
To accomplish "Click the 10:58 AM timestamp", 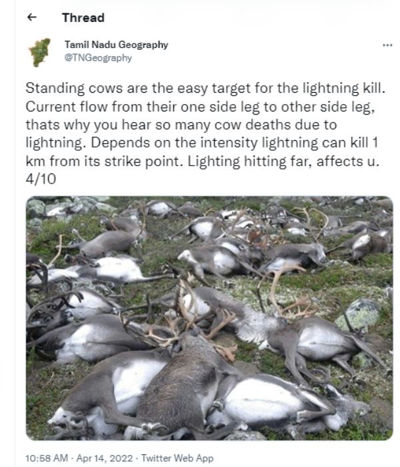I will coord(47,458).
